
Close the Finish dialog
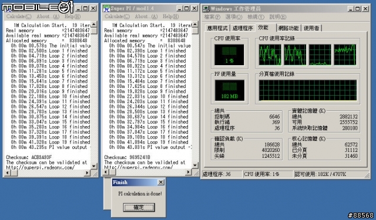[161, 182]
